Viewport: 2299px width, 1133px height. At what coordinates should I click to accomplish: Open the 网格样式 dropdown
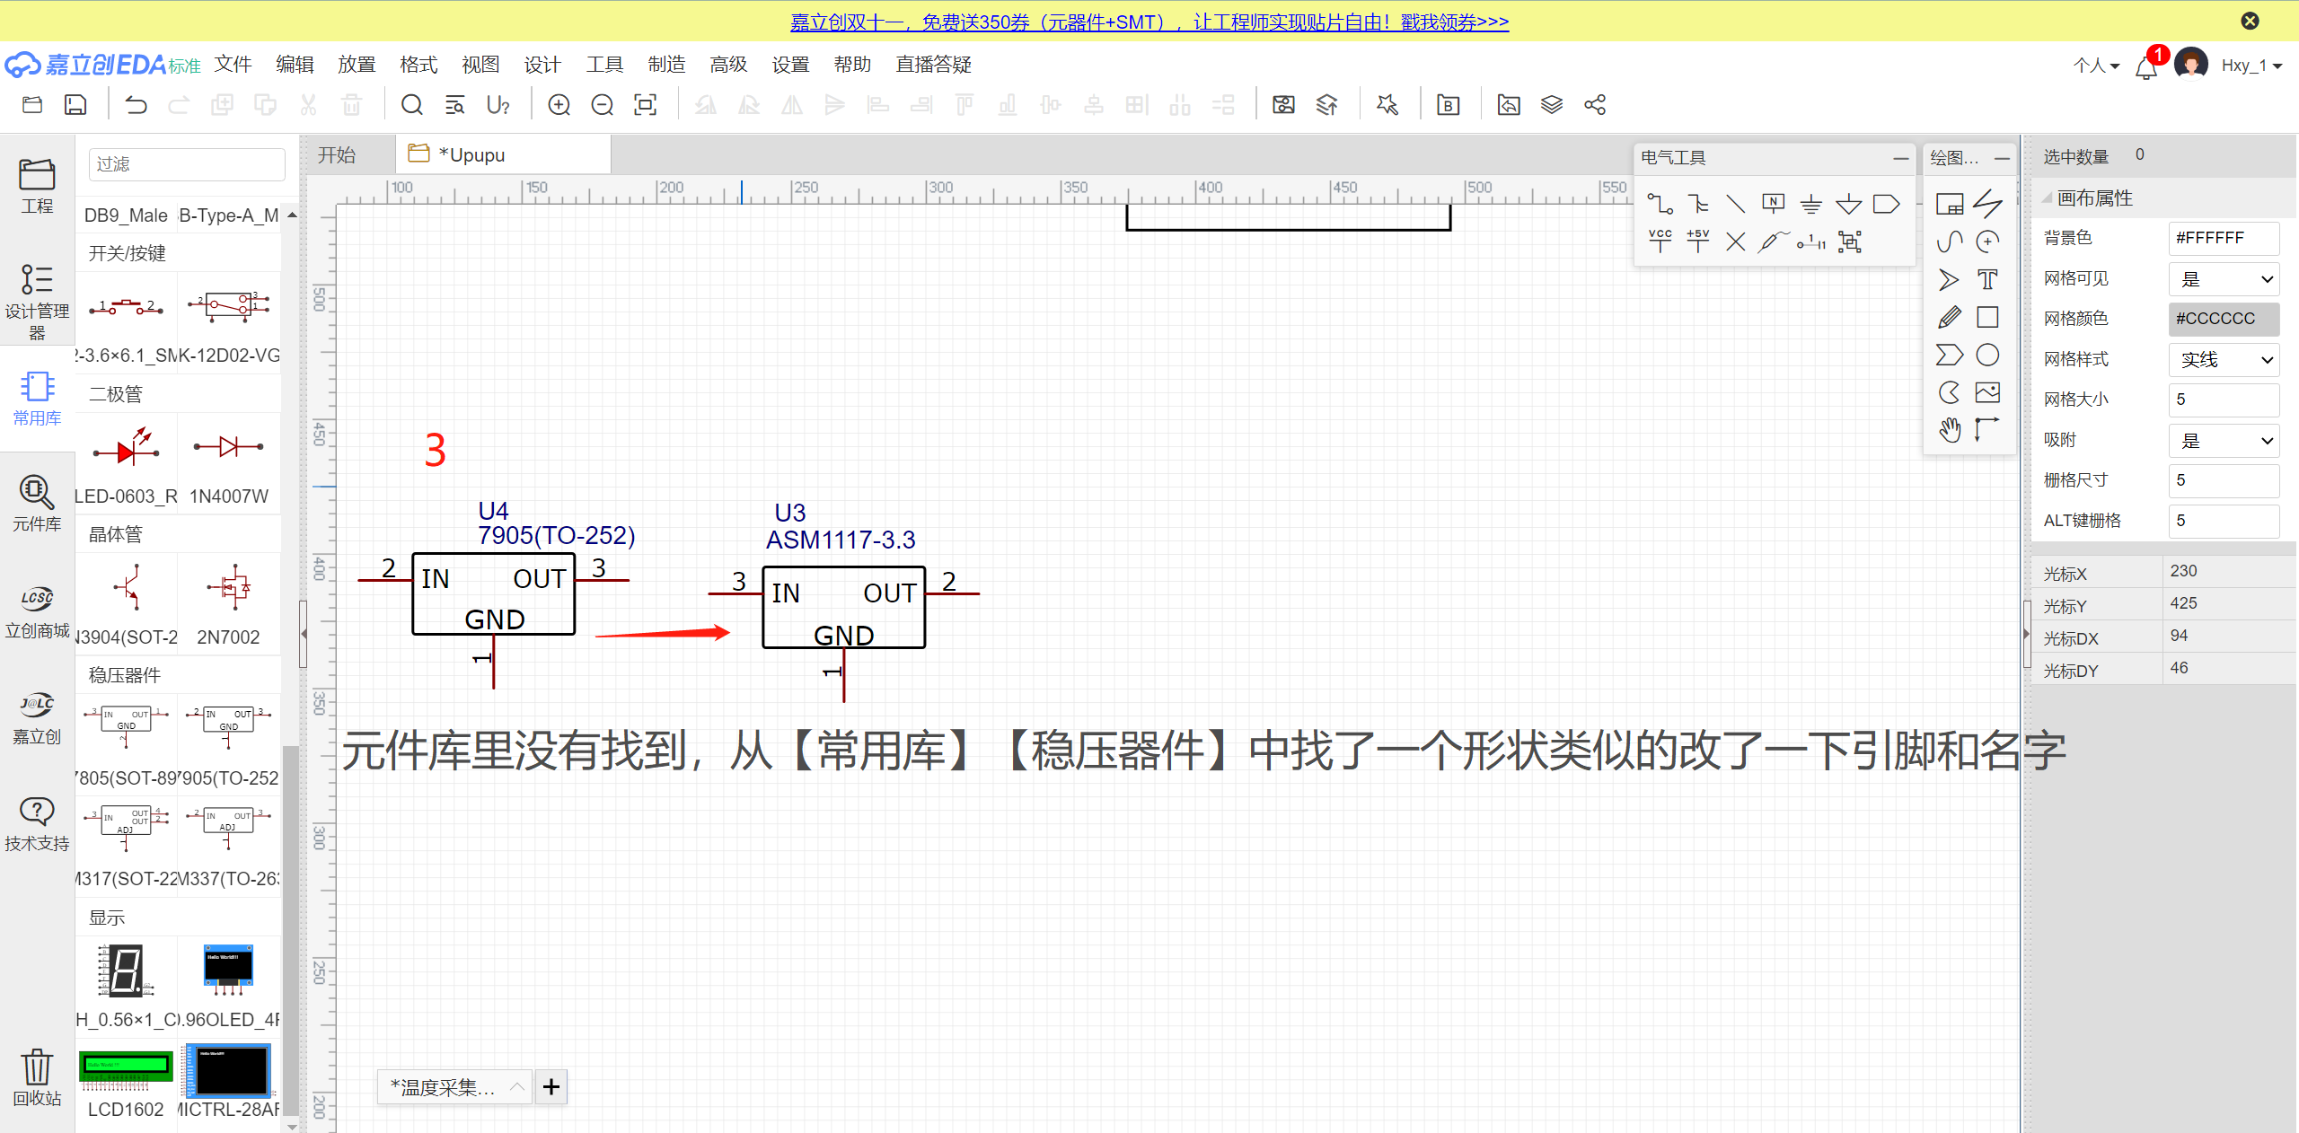point(2224,360)
